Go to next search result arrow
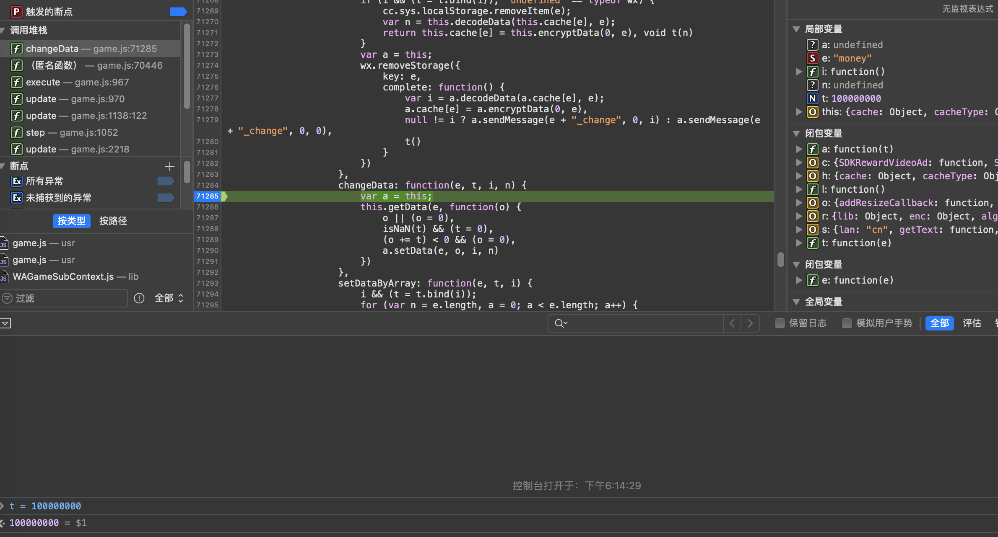Screen dimensions: 998x537 [x=750, y=323]
